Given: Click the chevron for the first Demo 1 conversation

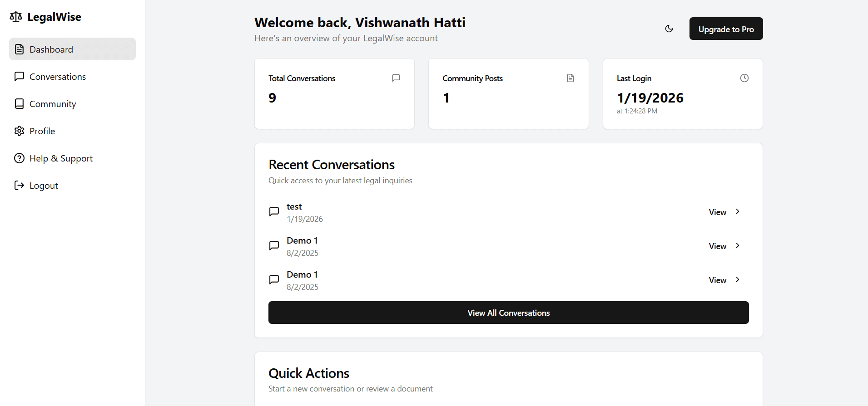Looking at the screenshot, I should coord(738,246).
